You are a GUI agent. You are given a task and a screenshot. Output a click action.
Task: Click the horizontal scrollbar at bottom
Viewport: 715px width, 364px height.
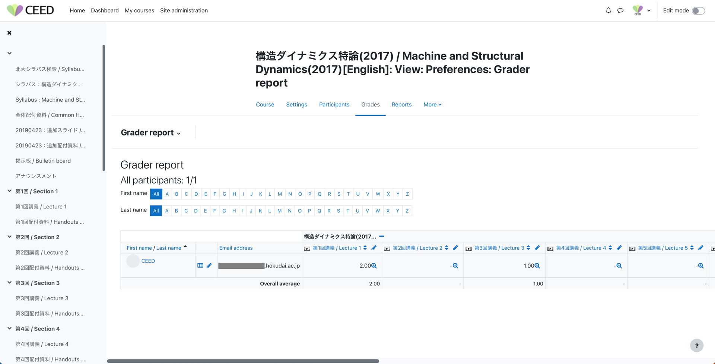coord(243,361)
